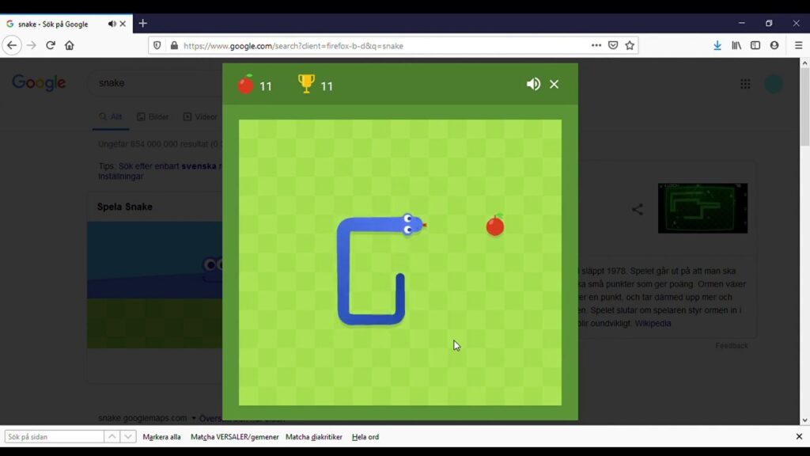The image size is (810, 456).
Task: Click the Google logo
Action: pos(39,82)
